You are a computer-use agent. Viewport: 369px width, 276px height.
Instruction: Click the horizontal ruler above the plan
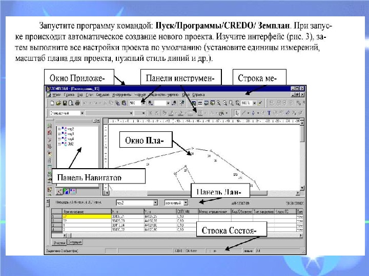coord(204,121)
